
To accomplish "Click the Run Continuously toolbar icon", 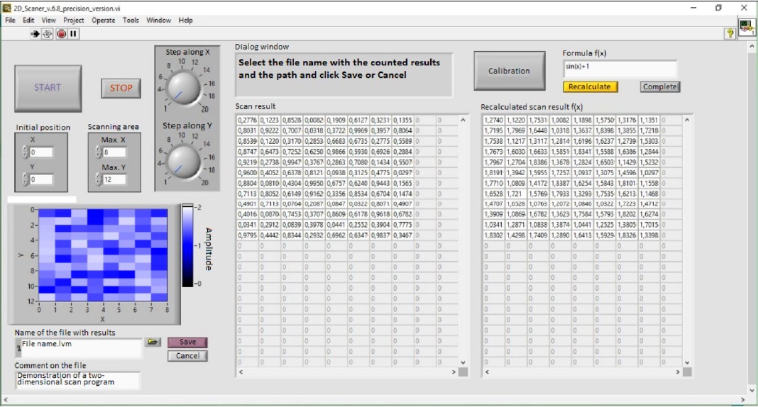I will click(48, 33).
